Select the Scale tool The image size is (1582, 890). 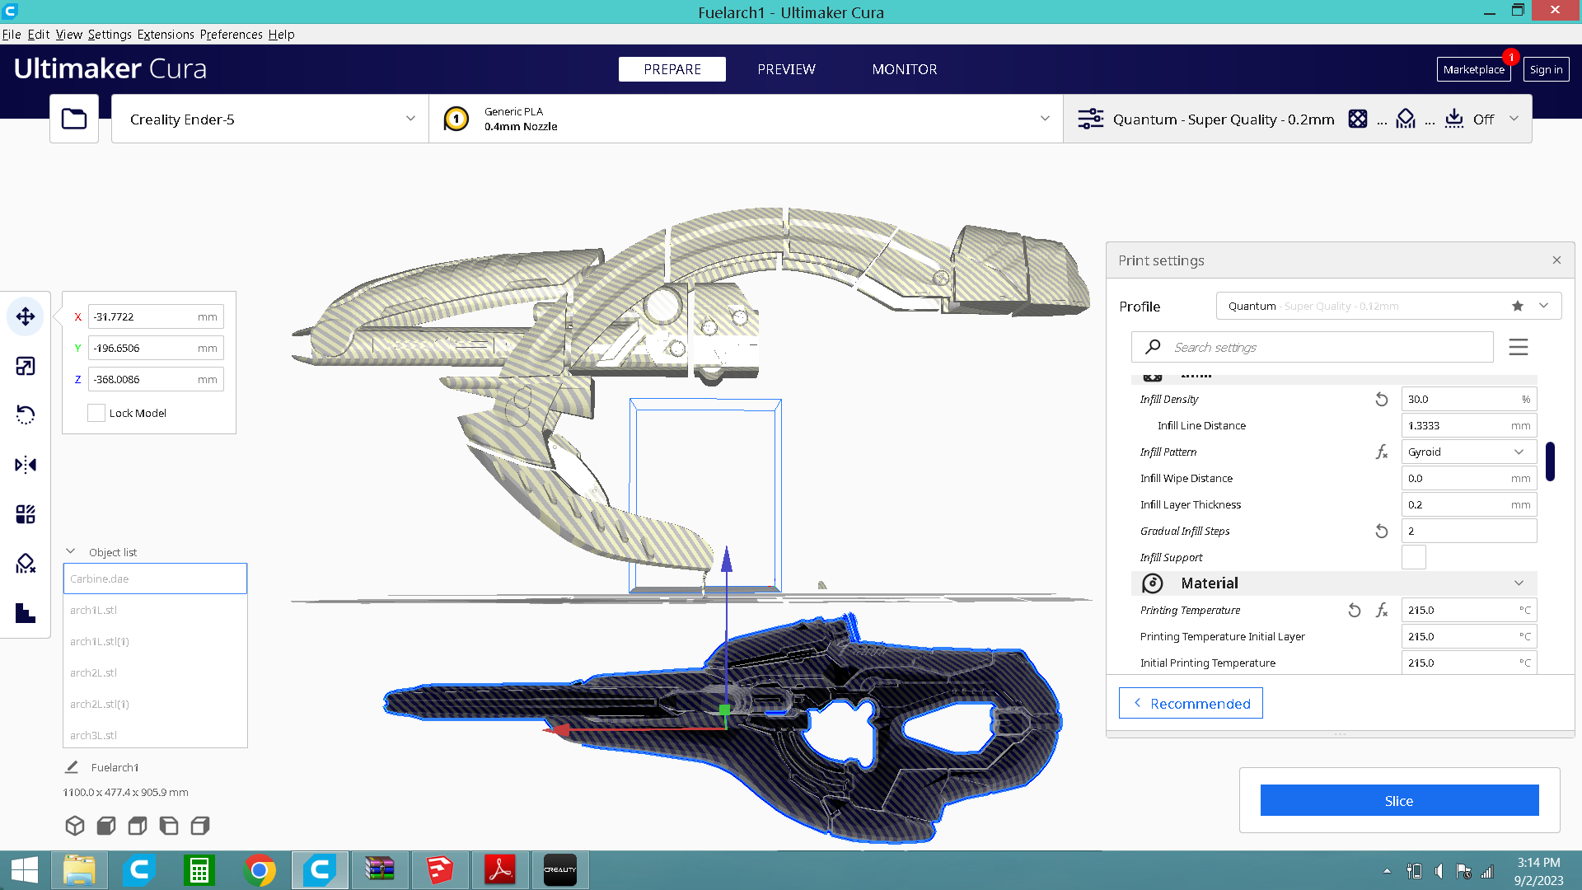[26, 366]
